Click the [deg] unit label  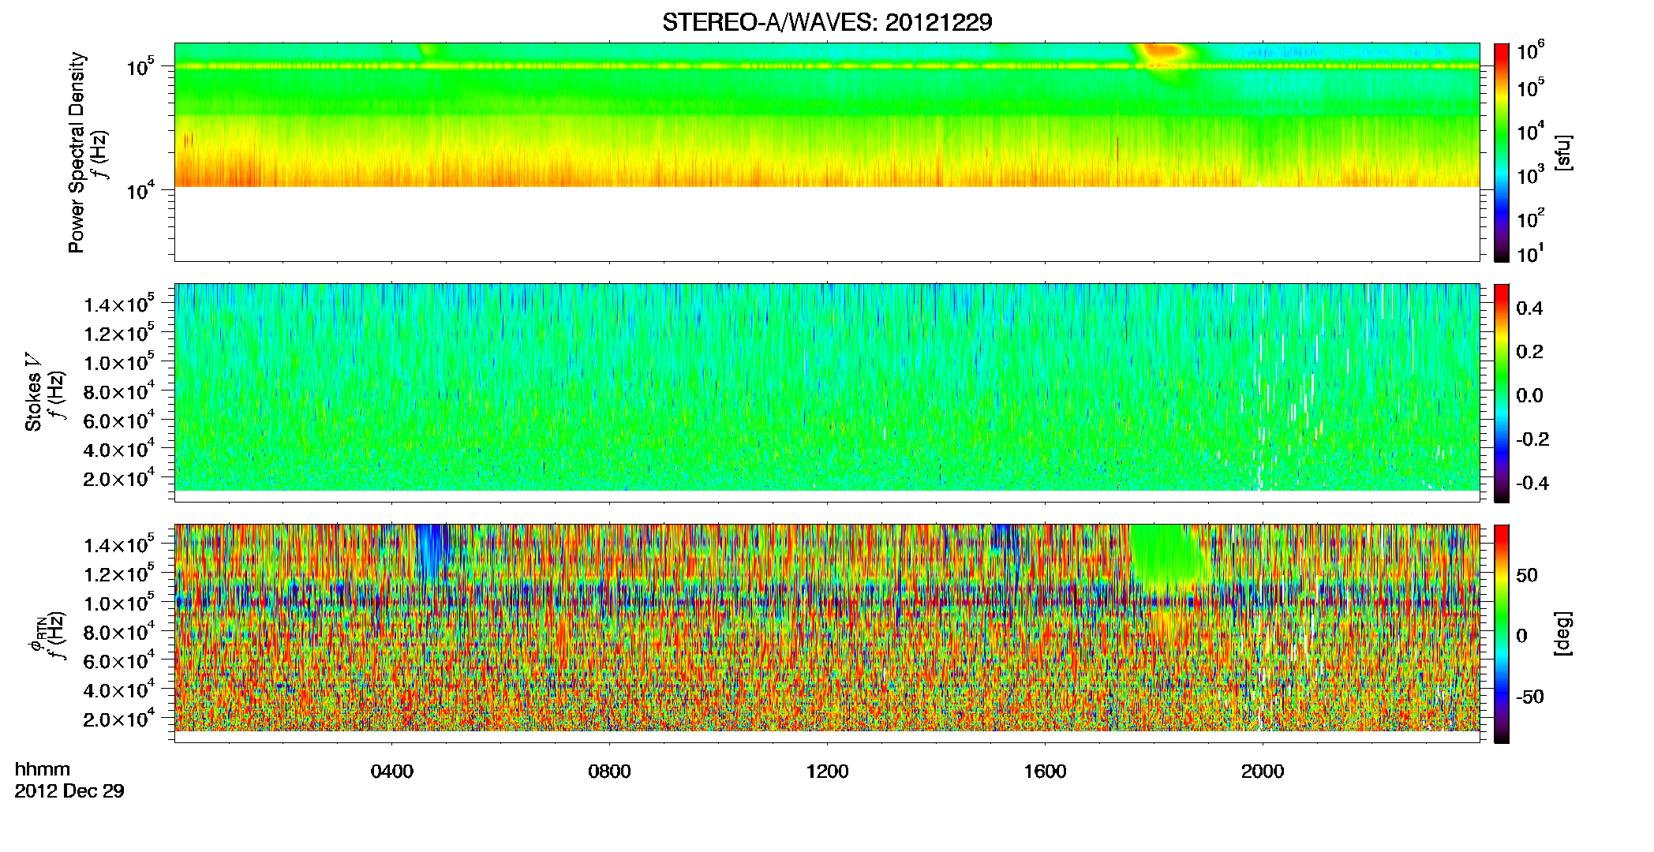(x=1563, y=633)
